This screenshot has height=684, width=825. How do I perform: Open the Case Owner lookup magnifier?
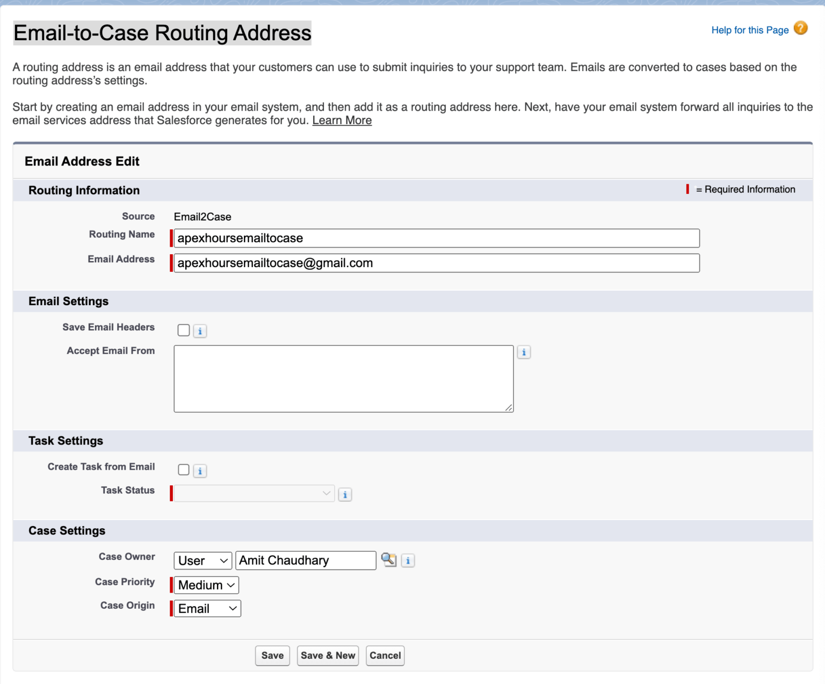tap(389, 560)
